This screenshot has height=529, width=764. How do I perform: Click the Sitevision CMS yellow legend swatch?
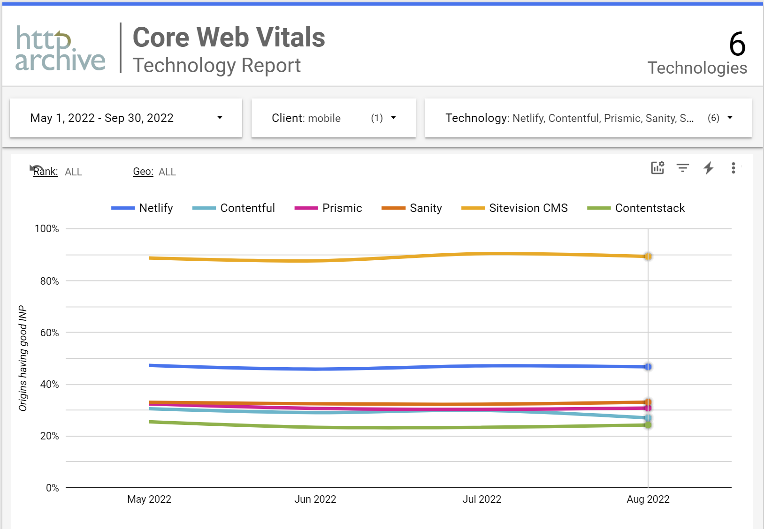point(473,208)
